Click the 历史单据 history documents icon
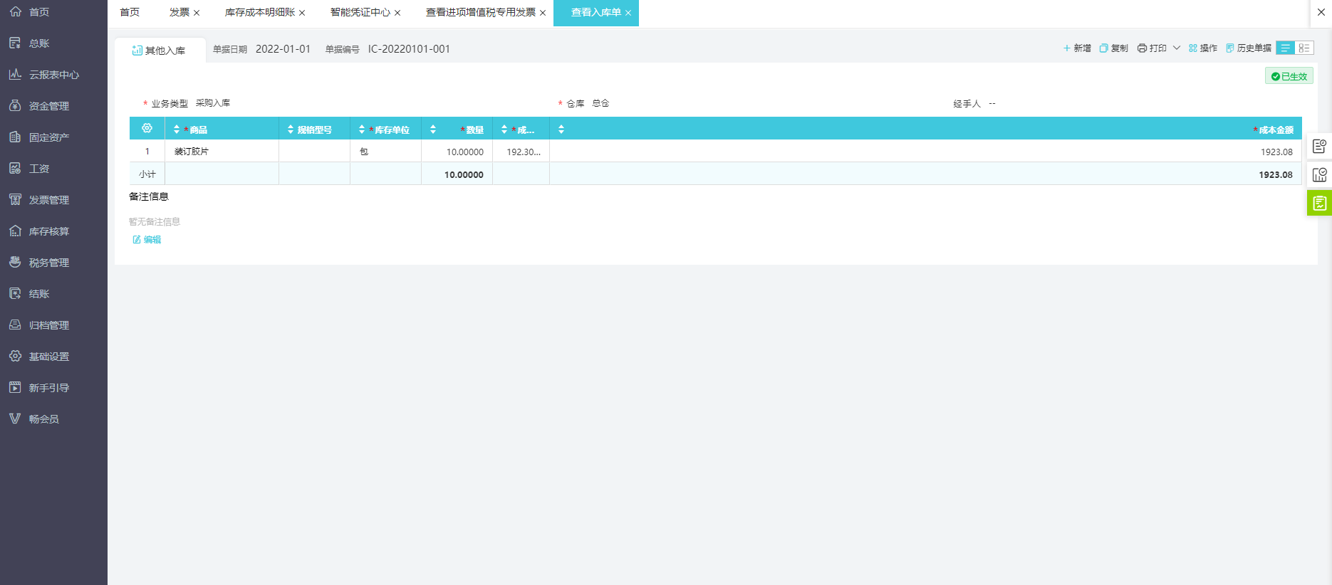Viewport: 1332px width, 585px height. [1230, 48]
